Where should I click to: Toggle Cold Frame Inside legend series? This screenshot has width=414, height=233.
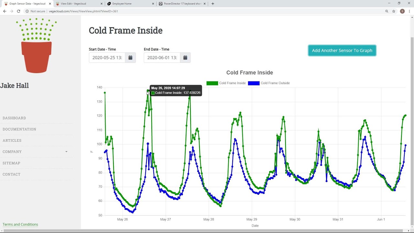(x=226, y=83)
